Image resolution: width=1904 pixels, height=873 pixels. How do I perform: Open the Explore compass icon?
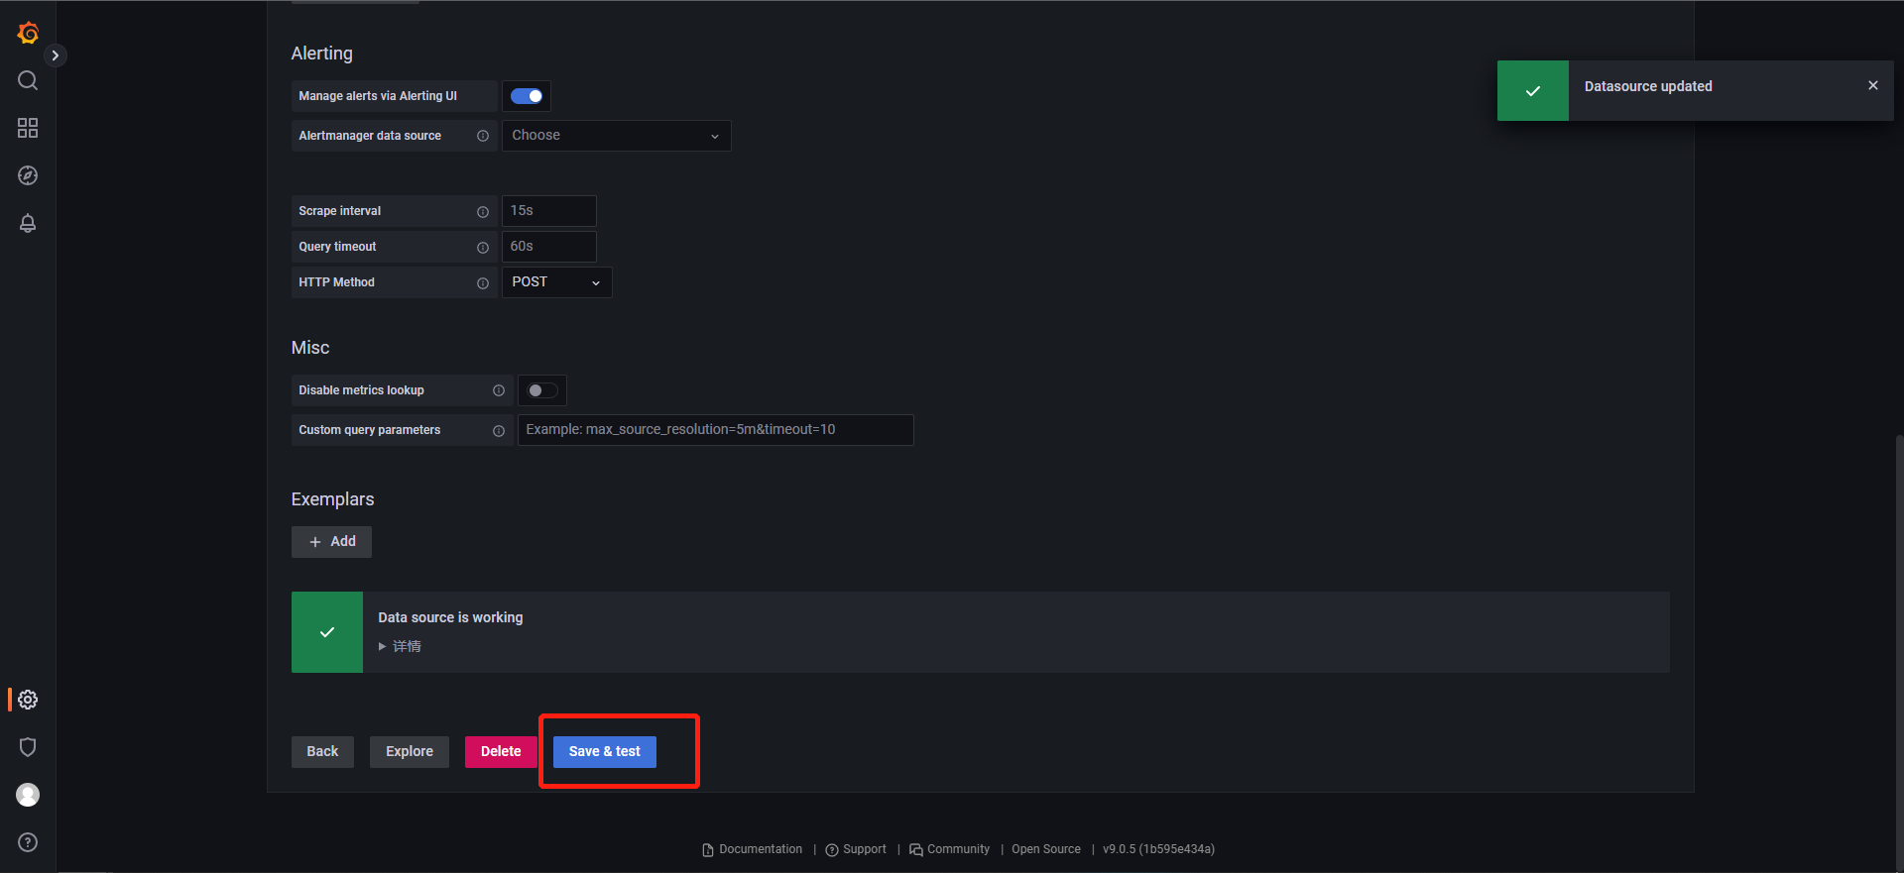pyautogui.click(x=28, y=175)
